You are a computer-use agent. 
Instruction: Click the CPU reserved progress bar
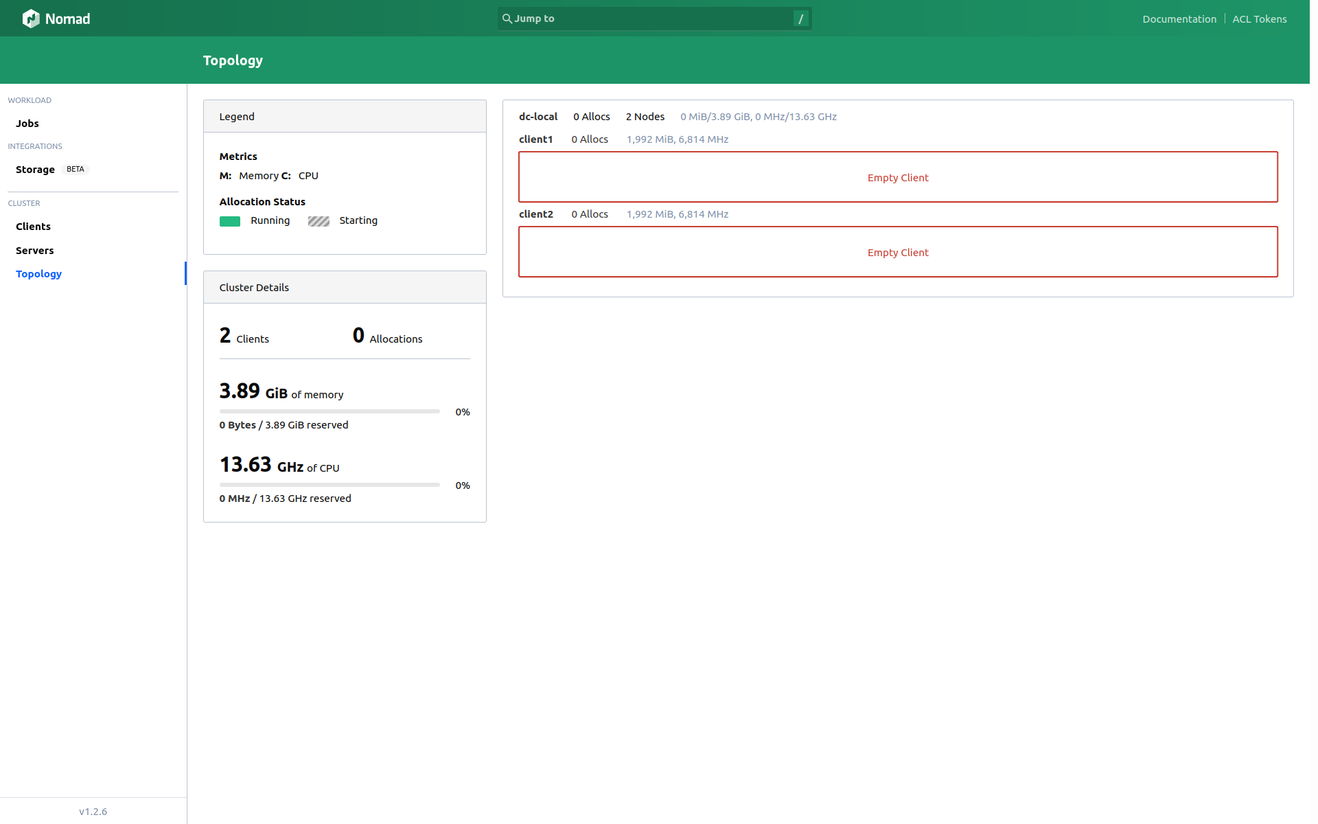(x=329, y=485)
